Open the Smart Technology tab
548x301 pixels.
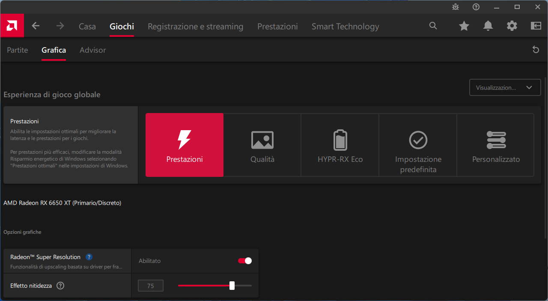[345, 27]
